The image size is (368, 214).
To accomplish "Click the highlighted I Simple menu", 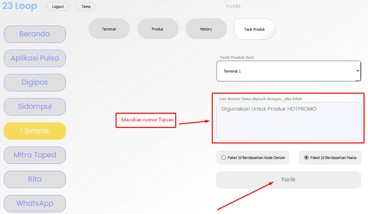I will 35,131.
